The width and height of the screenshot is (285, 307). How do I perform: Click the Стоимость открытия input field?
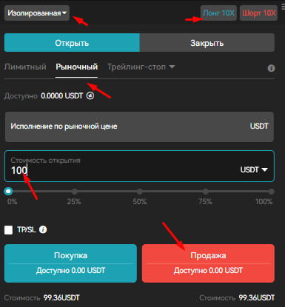pyautogui.click(x=139, y=166)
